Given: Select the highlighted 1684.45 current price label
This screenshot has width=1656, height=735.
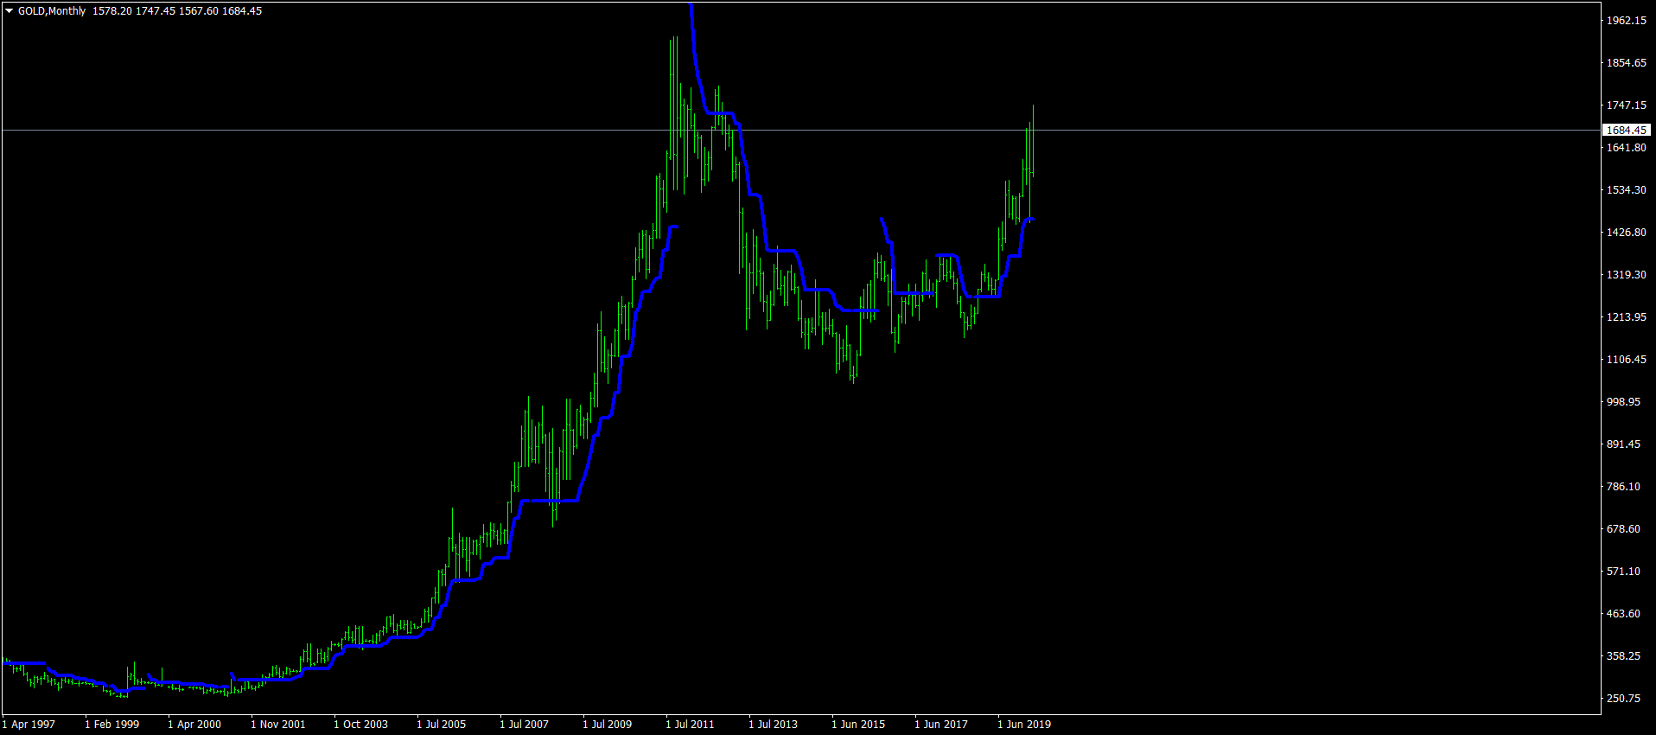Looking at the screenshot, I should click(1627, 131).
